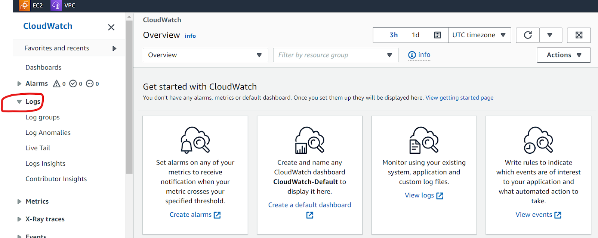Click the events clock cloud icon
The width and height of the screenshot is (598, 238).
(x=538, y=140)
